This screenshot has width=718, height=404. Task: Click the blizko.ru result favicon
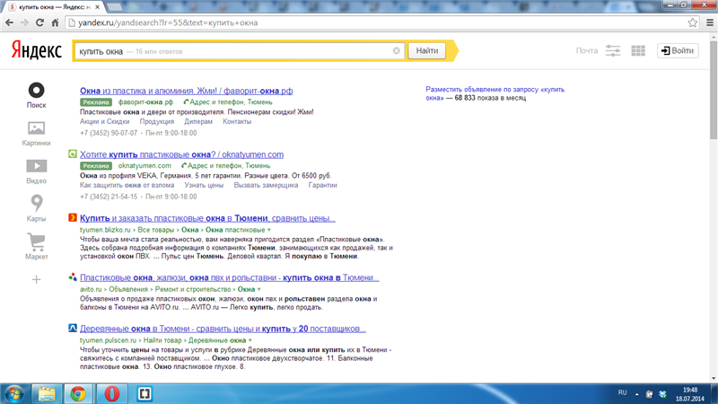[73, 217]
